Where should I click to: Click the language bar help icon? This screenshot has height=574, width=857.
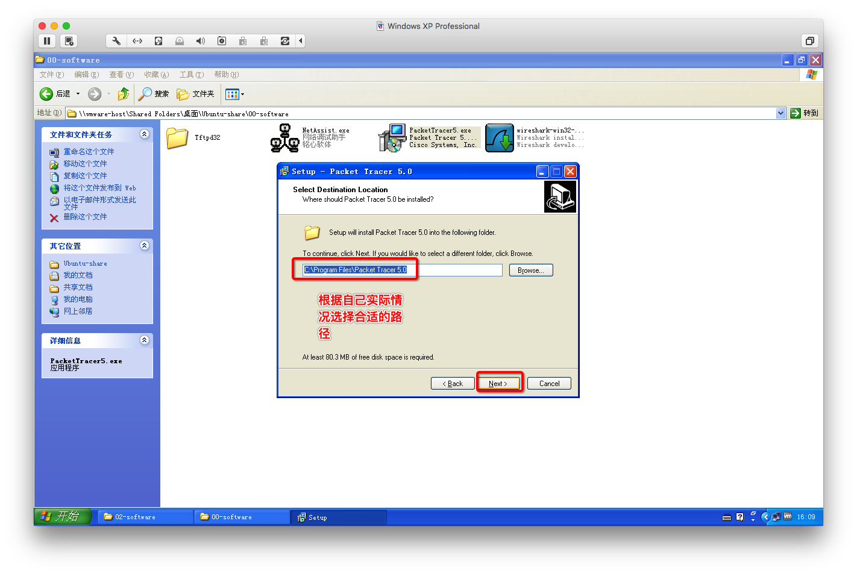tap(739, 517)
